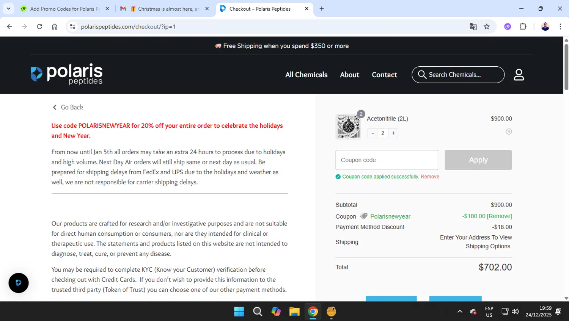This screenshot has height=321, width=569.
Task: Reload the checkout page
Action: 39,27
